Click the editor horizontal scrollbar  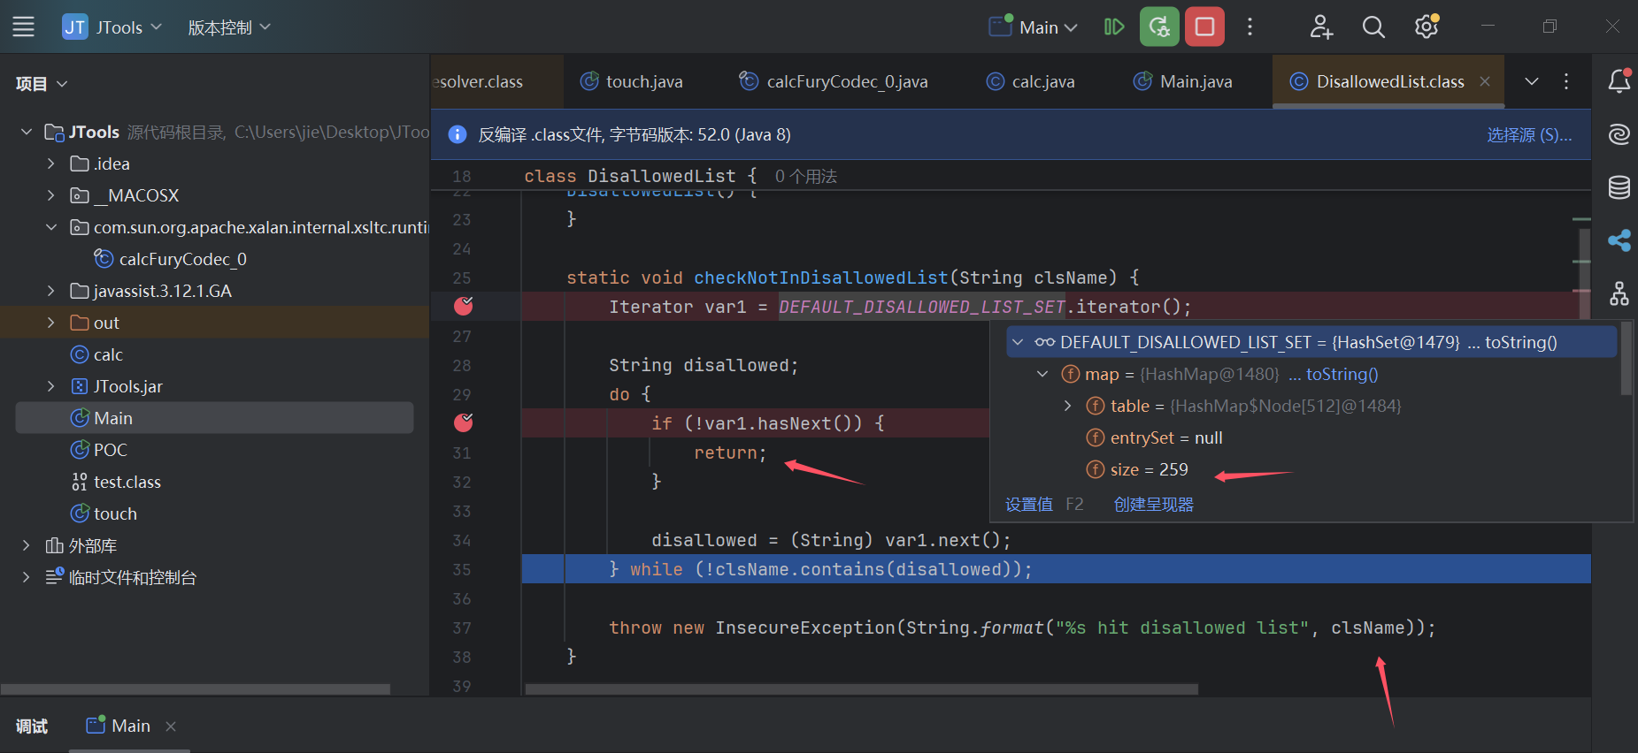861,688
